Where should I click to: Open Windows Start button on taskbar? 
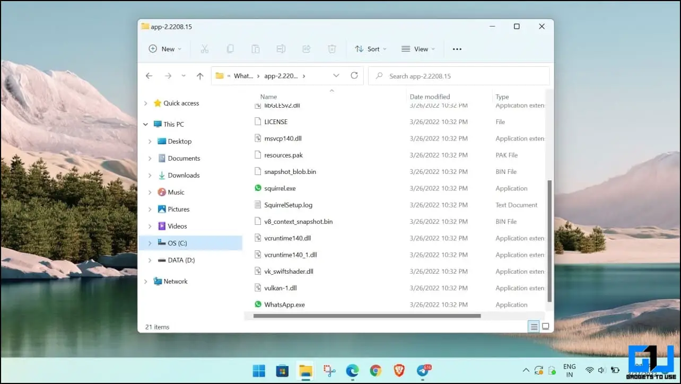(x=259, y=371)
